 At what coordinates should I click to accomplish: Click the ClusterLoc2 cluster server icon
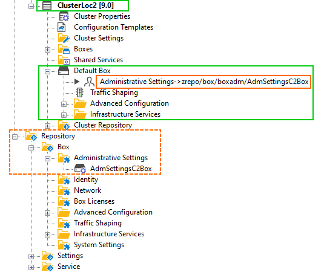point(47,5)
